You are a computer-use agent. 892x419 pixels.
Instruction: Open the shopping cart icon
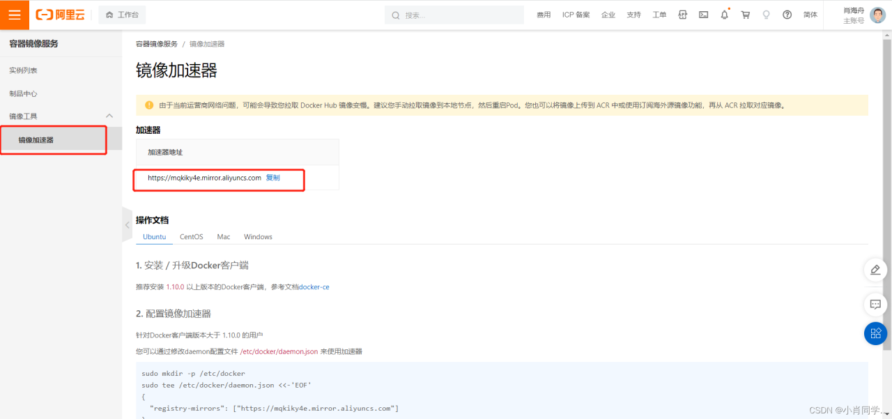click(745, 14)
